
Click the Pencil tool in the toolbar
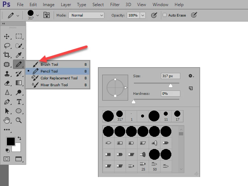(x=19, y=64)
